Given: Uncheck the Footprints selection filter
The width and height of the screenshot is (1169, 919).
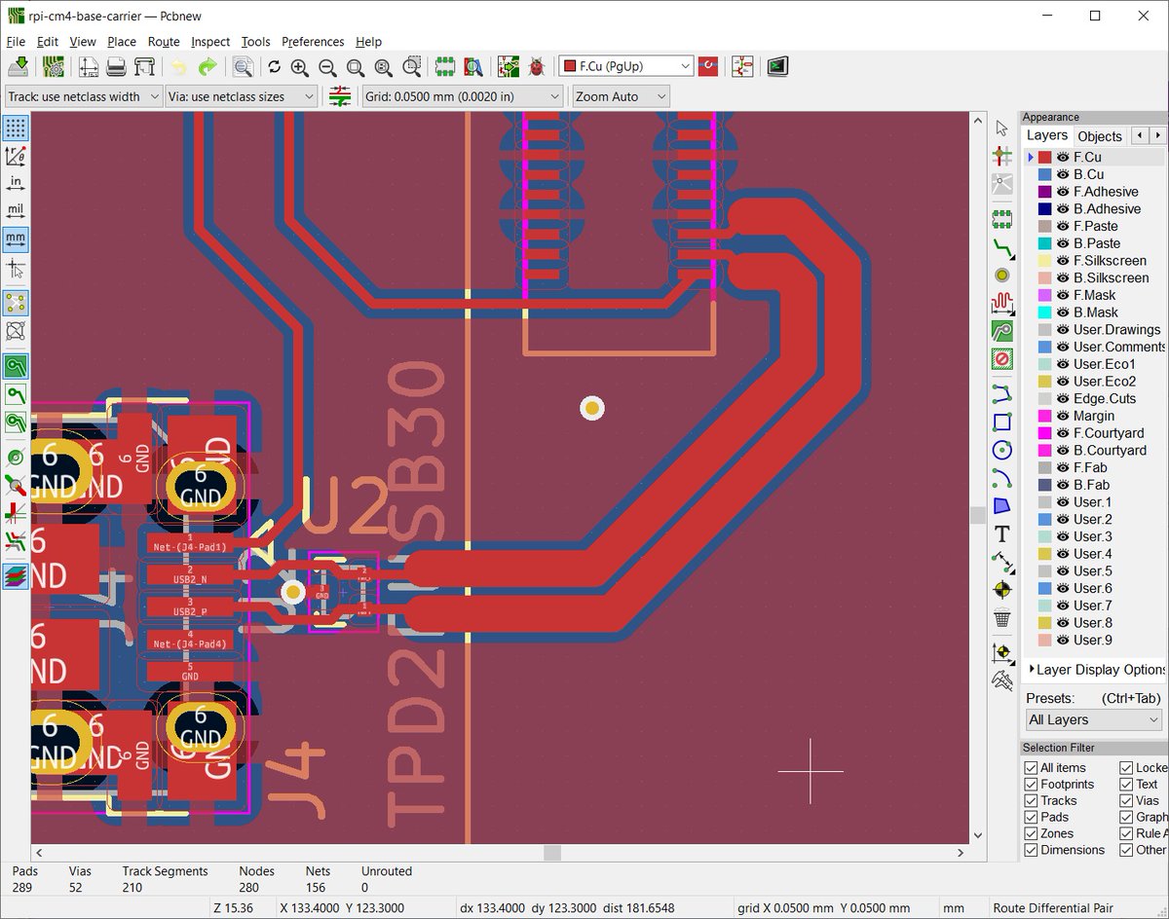Looking at the screenshot, I should click(1030, 784).
